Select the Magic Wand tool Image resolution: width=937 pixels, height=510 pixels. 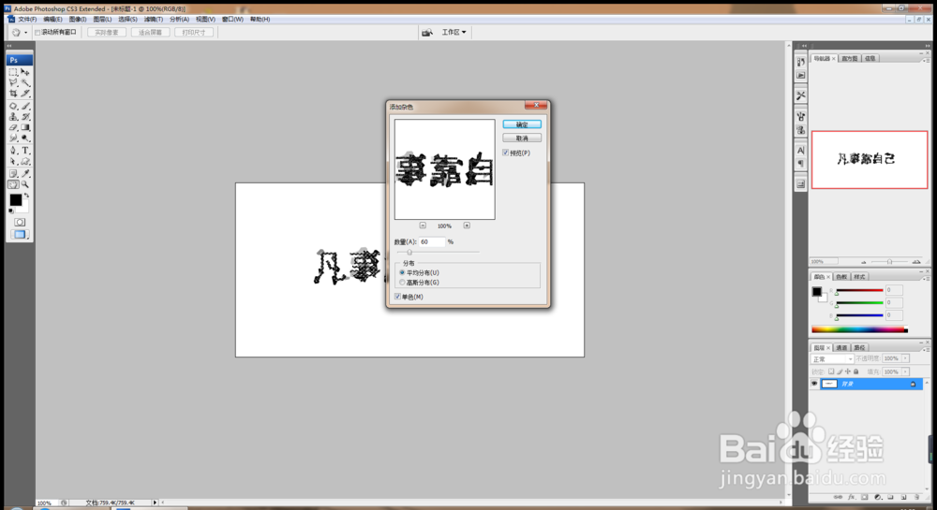click(x=25, y=82)
